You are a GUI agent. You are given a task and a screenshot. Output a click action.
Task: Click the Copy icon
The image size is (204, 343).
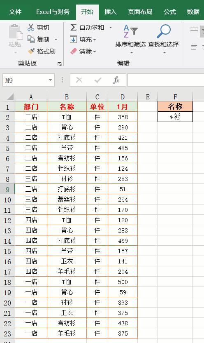[x=31, y=39]
